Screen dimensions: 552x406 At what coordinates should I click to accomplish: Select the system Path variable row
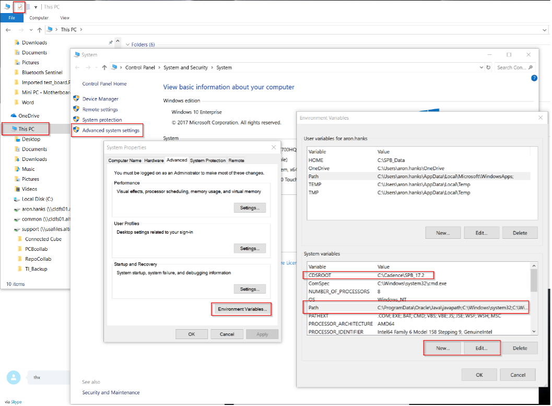[418, 308]
